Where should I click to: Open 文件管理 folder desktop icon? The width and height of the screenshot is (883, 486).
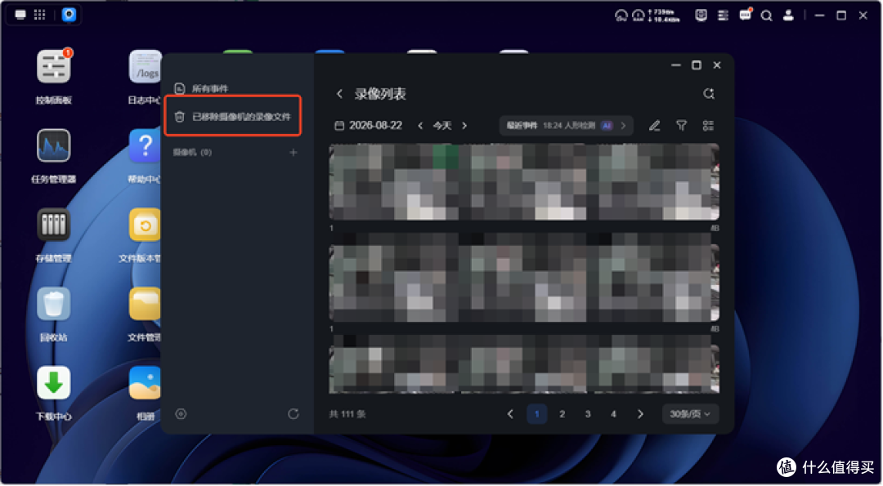click(146, 305)
